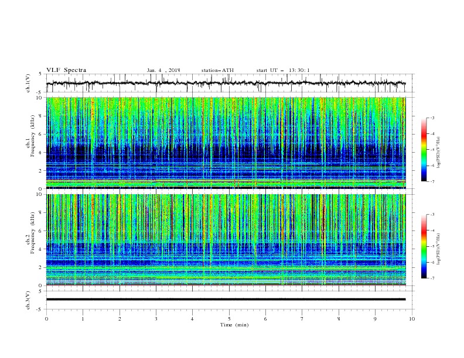Pick the ch.2 PSD color bar
The width and height of the screenshot is (464, 358).
424,246
